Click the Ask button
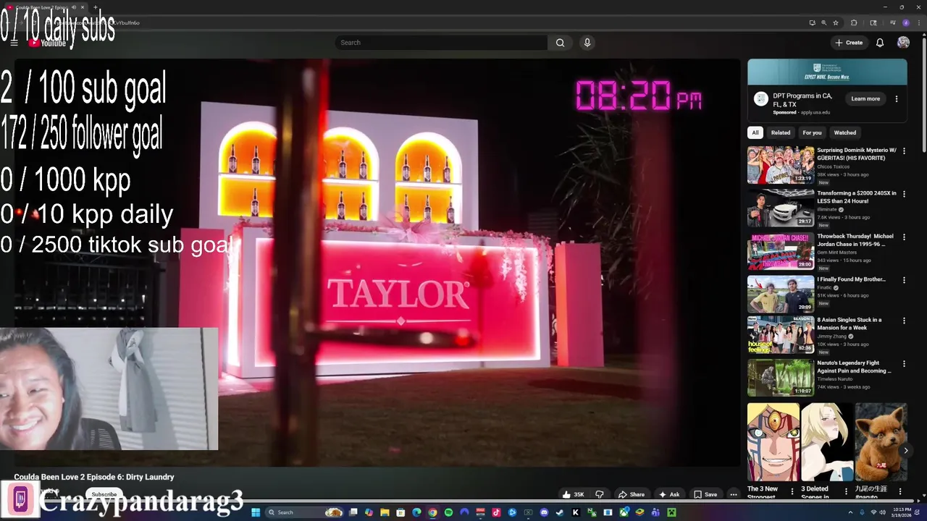927x521 pixels. 669,494
